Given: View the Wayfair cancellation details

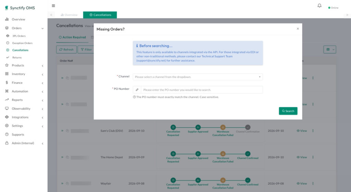Looking at the screenshot, I should pos(302,183).
